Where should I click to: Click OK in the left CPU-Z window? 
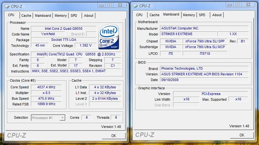click(114, 136)
